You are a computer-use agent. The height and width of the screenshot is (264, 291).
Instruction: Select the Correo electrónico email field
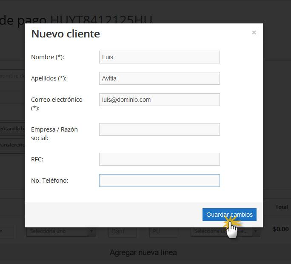click(x=160, y=100)
